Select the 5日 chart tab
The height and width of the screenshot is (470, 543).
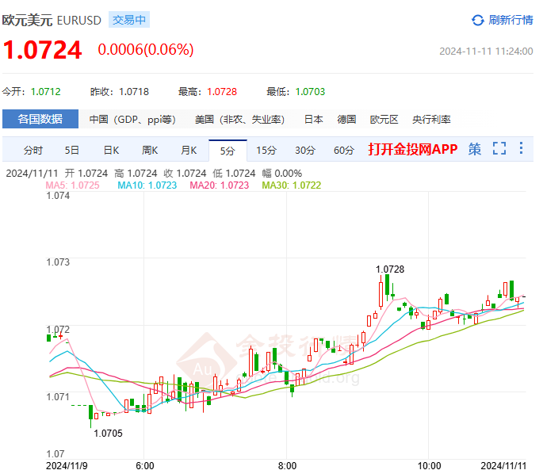point(72,150)
